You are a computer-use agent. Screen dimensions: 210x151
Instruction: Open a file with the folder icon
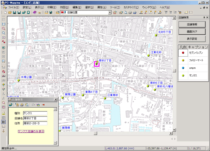click(10, 13)
